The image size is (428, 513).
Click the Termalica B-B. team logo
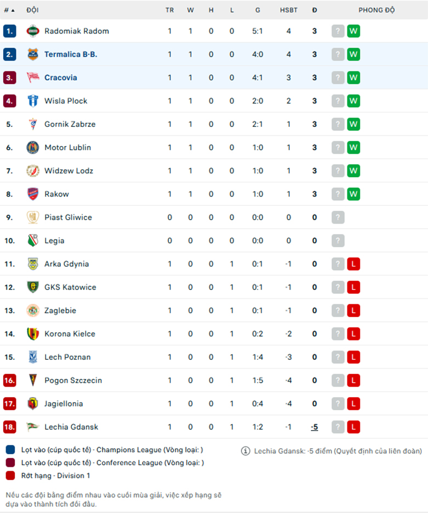33,54
